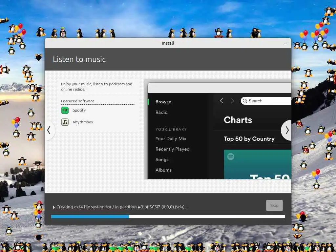Click Recently Played in screenshot

(x=172, y=149)
